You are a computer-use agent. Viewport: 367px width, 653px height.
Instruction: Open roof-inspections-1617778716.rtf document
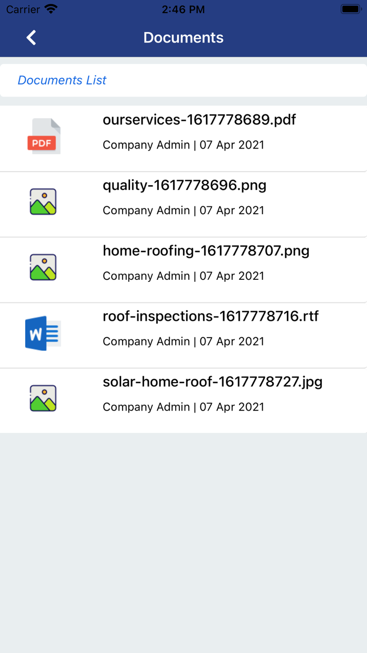[x=211, y=317]
